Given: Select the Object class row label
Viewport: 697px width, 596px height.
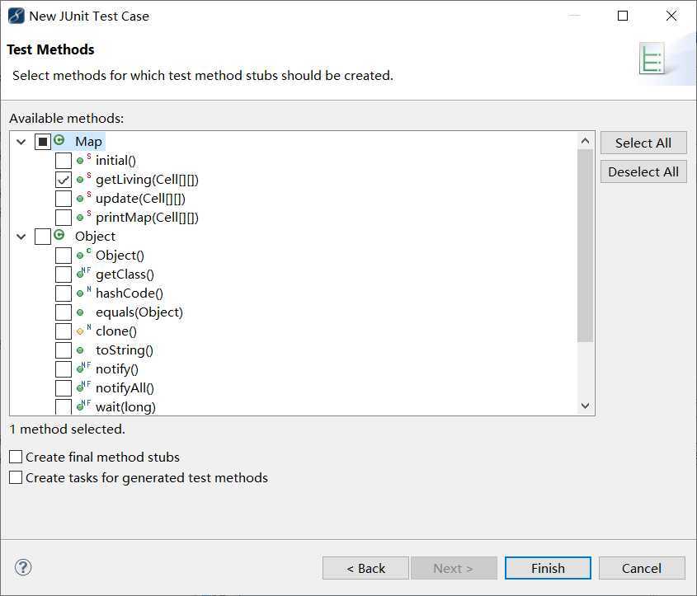Looking at the screenshot, I should tap(95, 237).
